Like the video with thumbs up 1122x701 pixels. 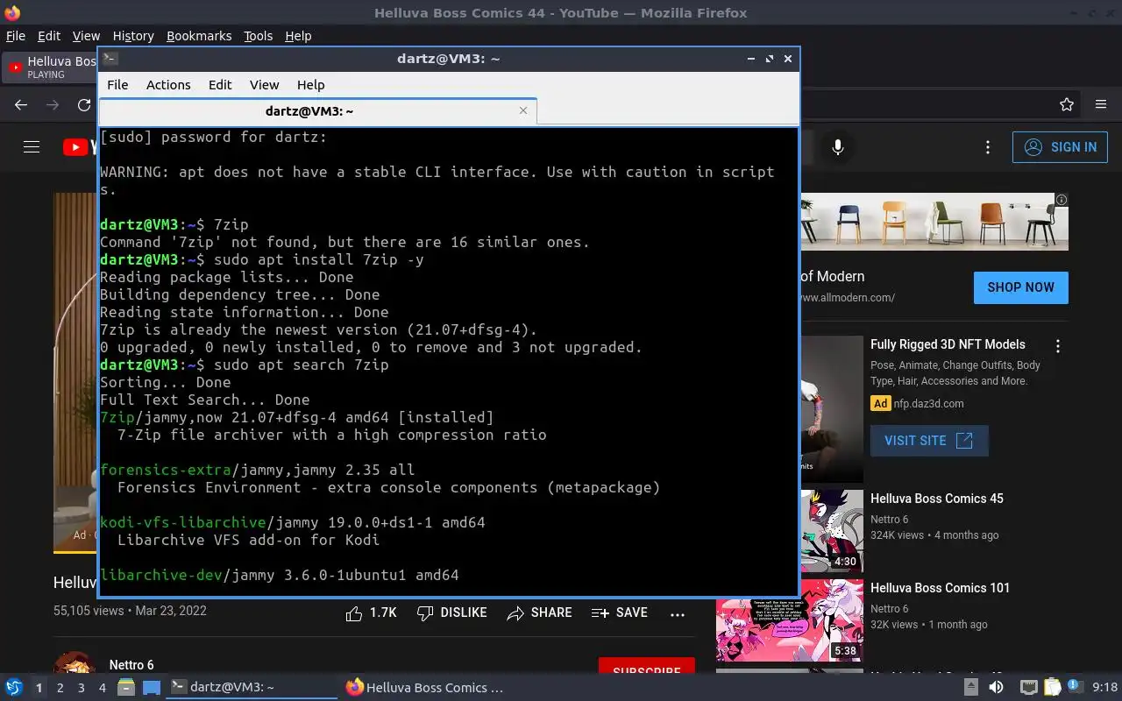[371, 613]
